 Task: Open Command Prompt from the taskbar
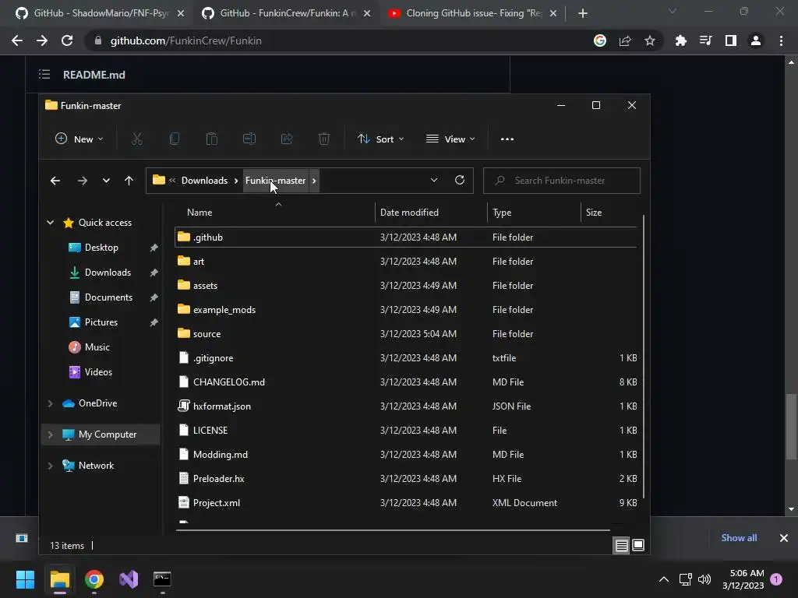tap(162, 579)
